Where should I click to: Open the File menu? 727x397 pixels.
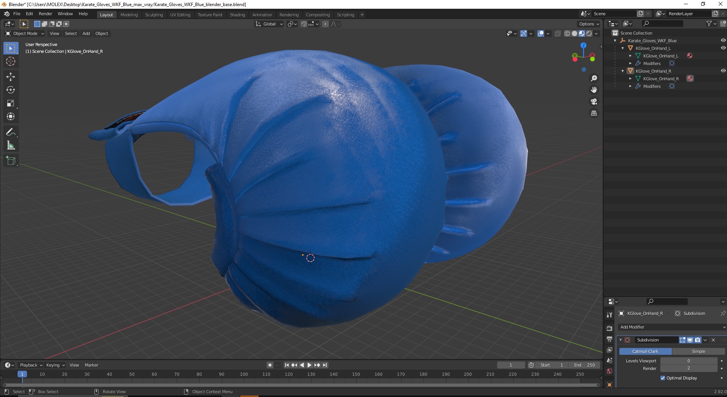point(17,14)
